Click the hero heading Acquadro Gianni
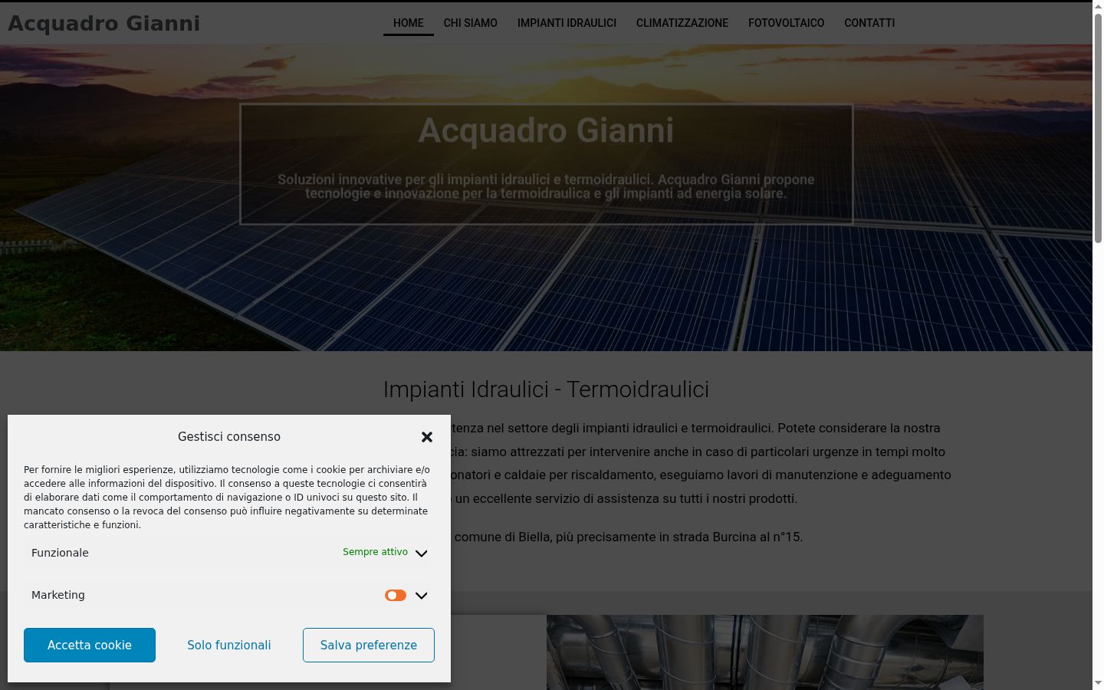Image resolution: width=1104 pixels, height=690 pixels. [546, 130]
